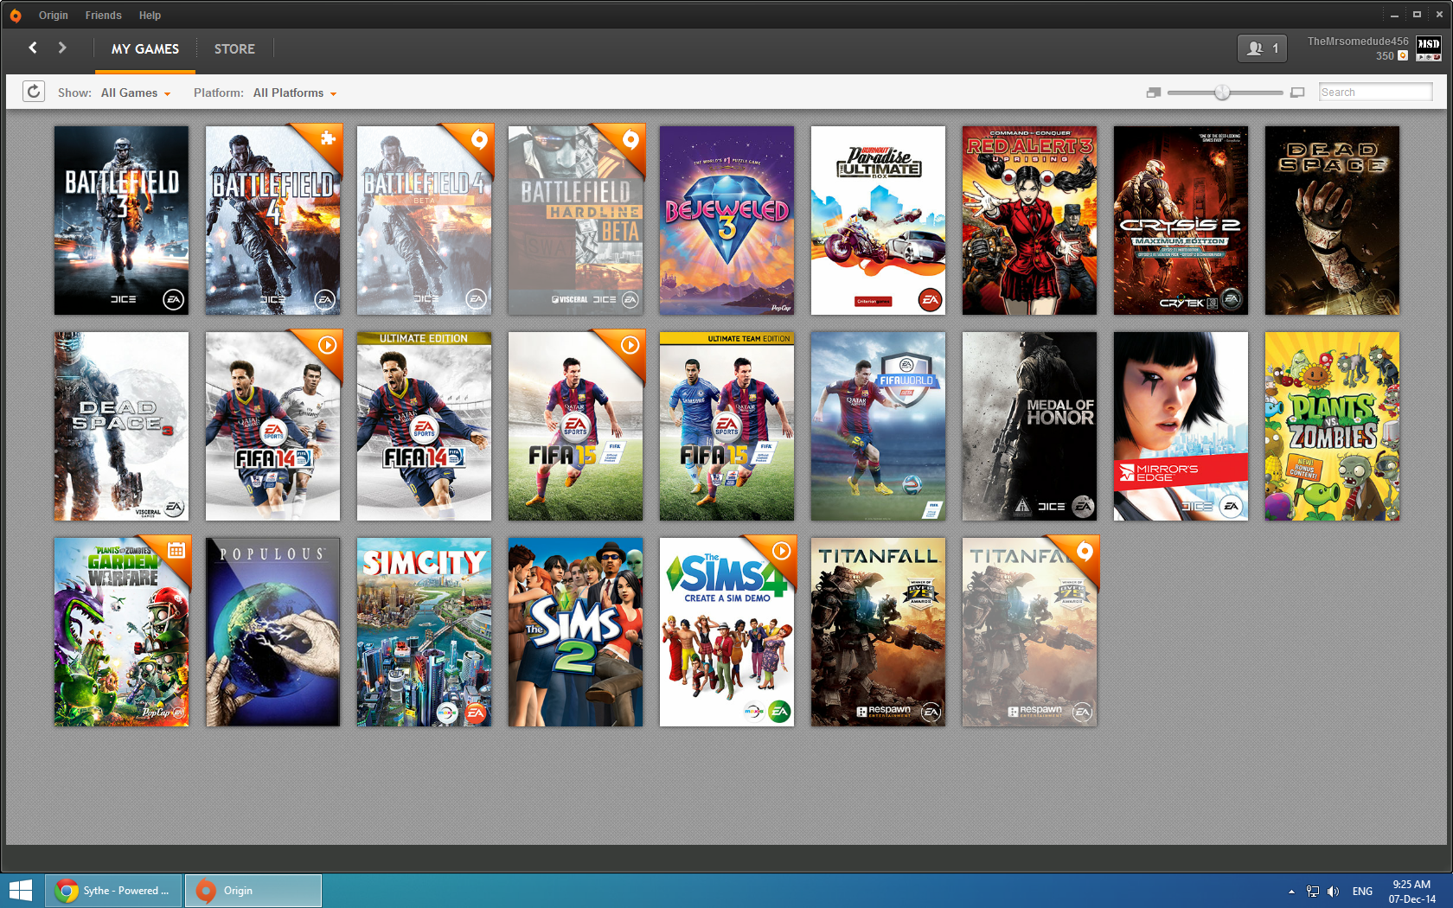Select the Plants vs. Zombies tile
The height and width of the screenshot is (908, 1453).
coord(1332,426)
